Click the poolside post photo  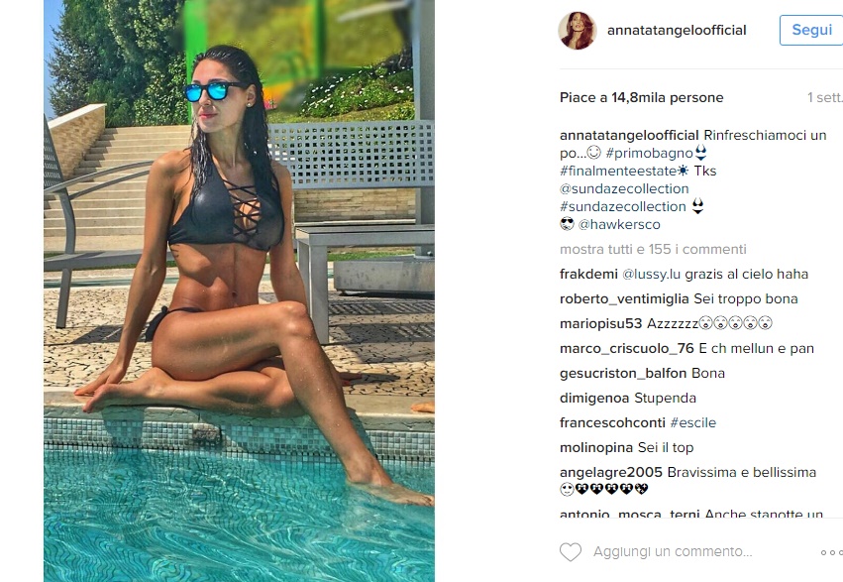pyautogui.click(x=239, y=291)
